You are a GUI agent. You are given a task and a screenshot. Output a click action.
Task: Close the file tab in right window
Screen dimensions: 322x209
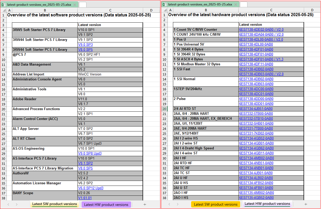(x=236, y=5)
